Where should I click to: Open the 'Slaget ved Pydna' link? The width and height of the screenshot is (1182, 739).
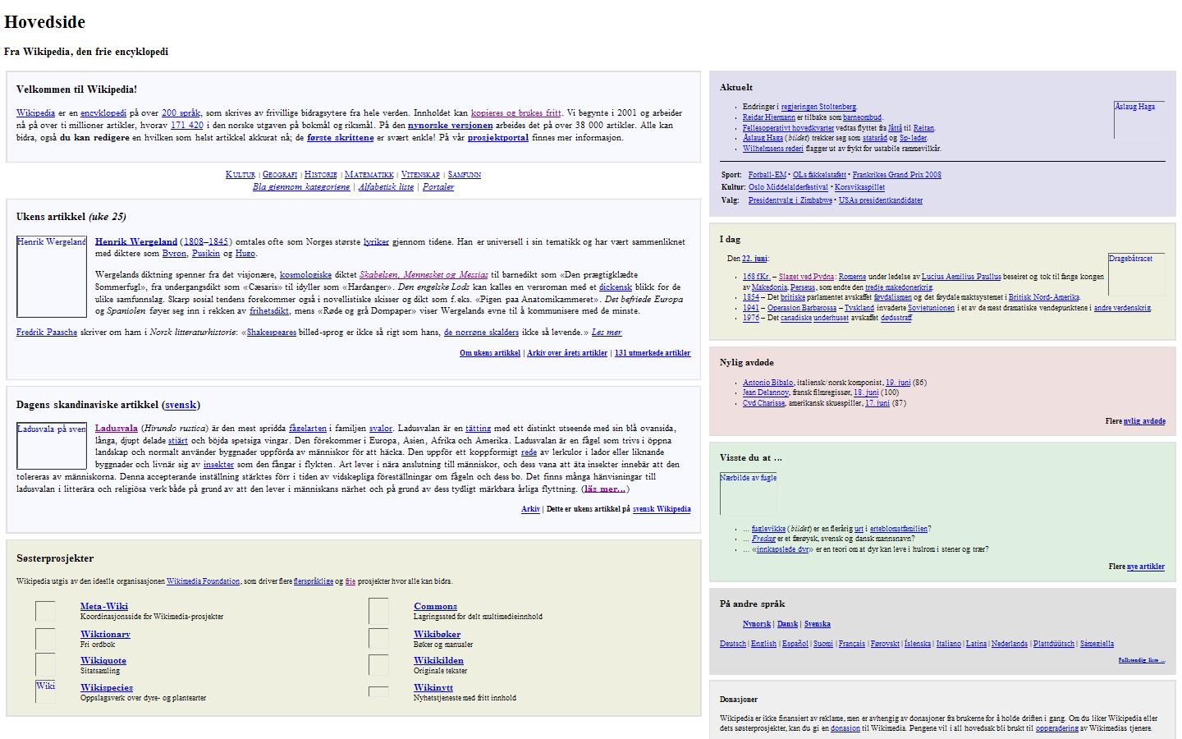(806, 278)
